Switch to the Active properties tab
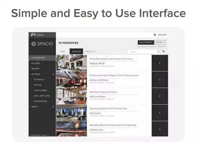Screen dimensions: 197x147 76,51
